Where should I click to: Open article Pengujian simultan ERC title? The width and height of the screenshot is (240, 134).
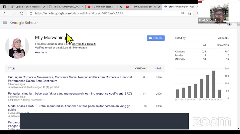[x=70, y=94]
